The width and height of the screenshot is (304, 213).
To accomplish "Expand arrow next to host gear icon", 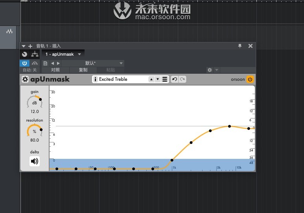I will coord(217,70).
